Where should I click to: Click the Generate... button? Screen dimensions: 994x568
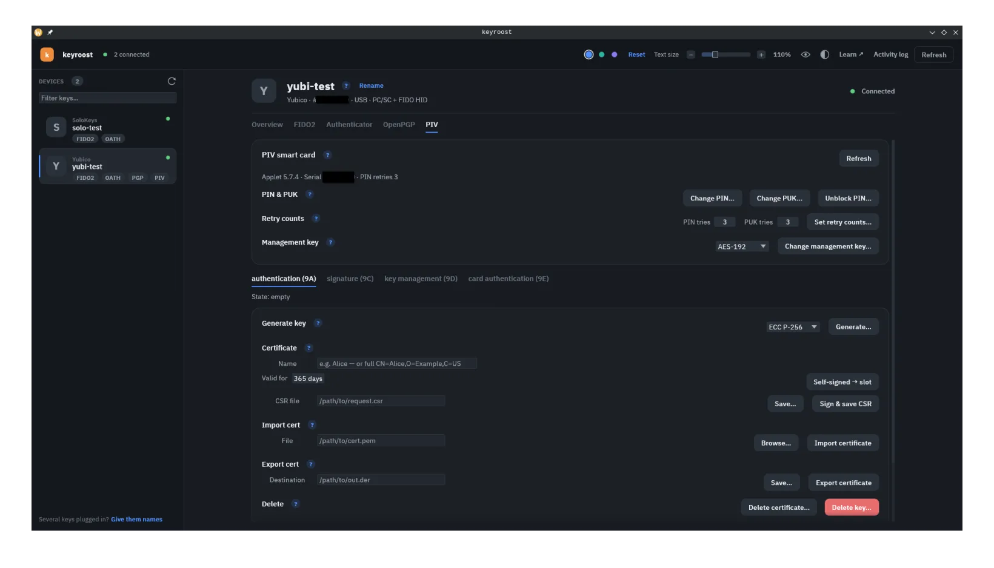point(853,327)
